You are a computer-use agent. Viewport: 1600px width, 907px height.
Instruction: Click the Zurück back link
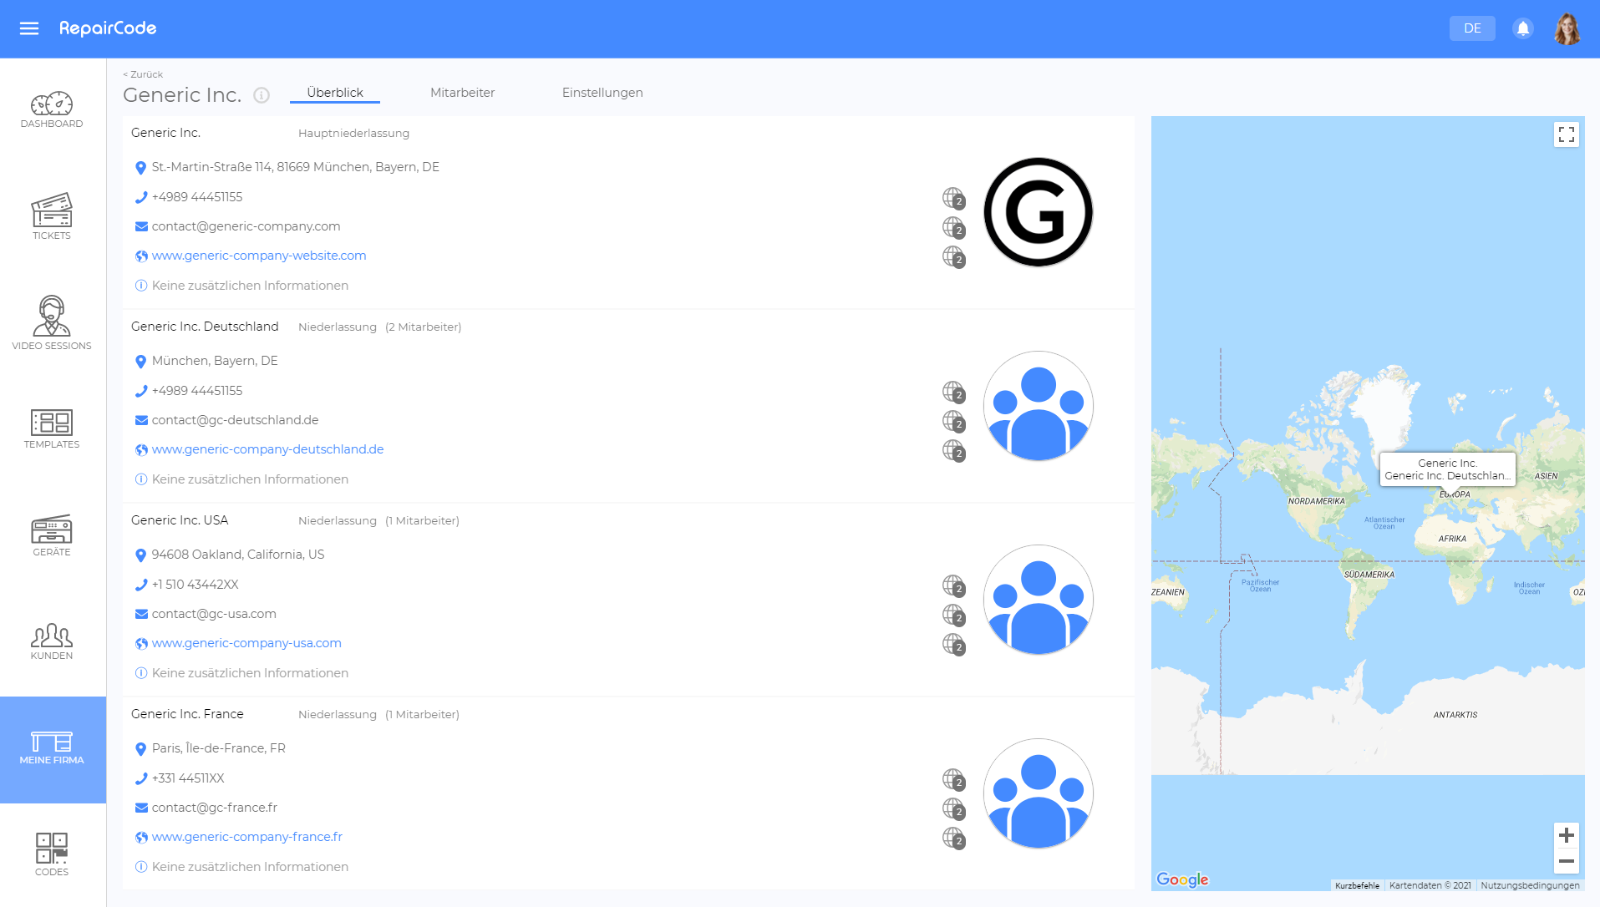pos(143,74)
